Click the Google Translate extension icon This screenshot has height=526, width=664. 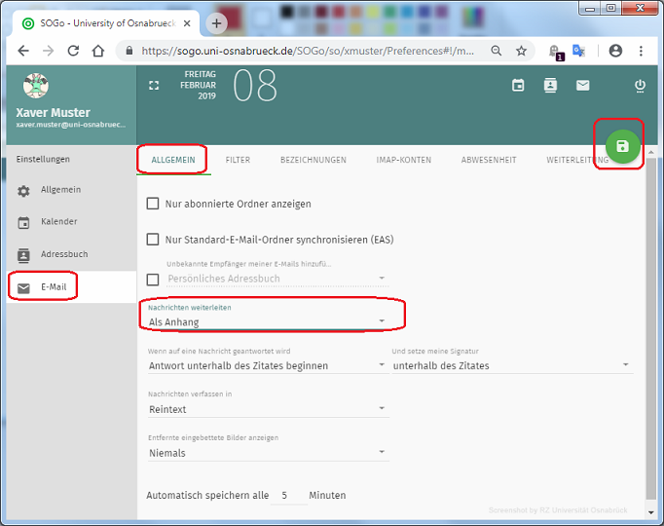tap(578, 51)
